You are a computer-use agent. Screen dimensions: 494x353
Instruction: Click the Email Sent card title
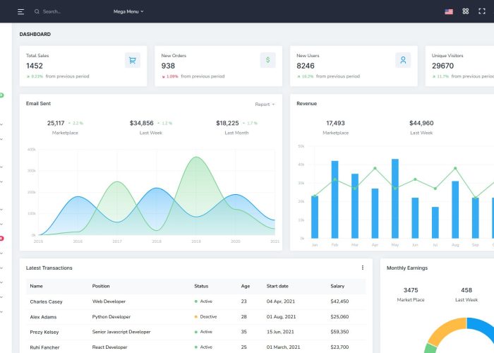pos(38,104)
